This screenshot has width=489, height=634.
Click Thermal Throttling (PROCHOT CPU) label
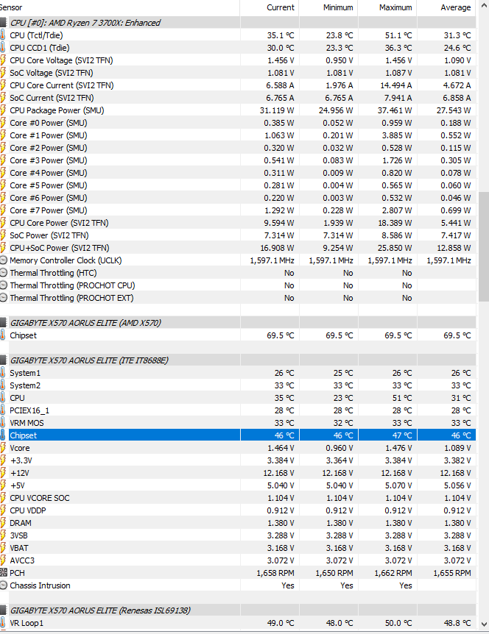coord(72,285)
